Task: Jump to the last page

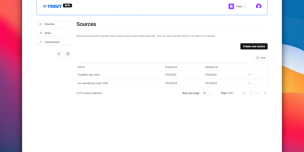Action: pyautogui.click(x=265, y=93)
